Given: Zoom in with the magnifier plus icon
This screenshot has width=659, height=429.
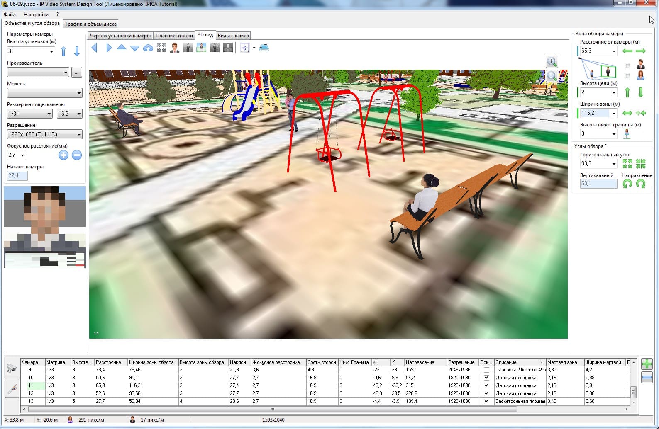Looking at the screenshot, I should [x=552, y=62].
